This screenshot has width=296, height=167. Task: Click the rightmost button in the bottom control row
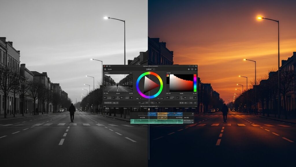(195, 103)
